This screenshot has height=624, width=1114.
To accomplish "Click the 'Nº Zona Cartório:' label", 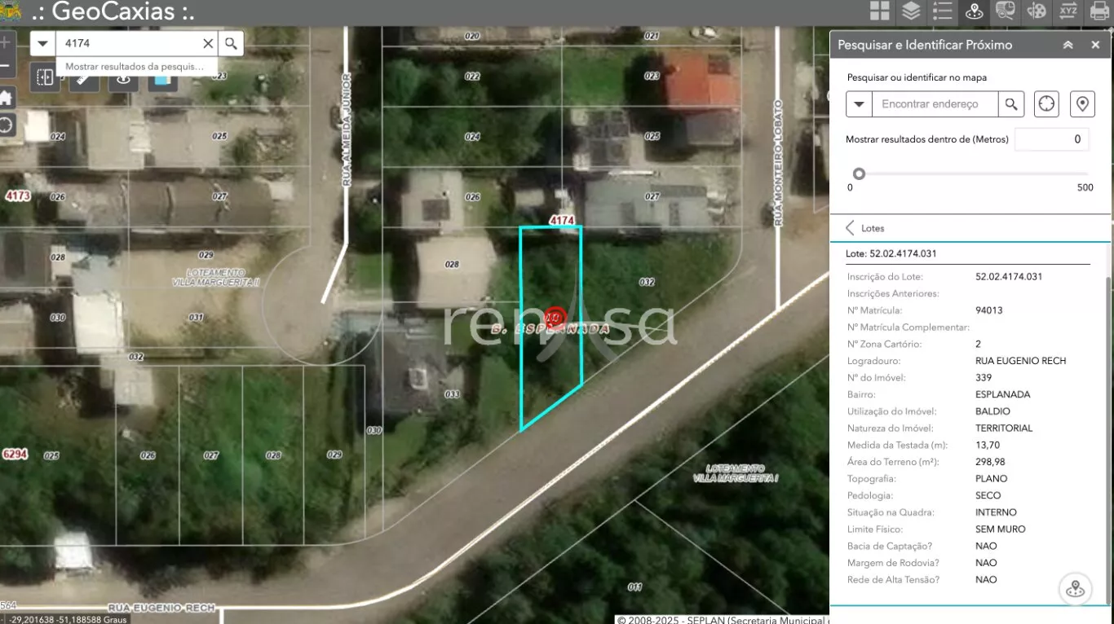I will pyautogui.click(x=885, y=344).
